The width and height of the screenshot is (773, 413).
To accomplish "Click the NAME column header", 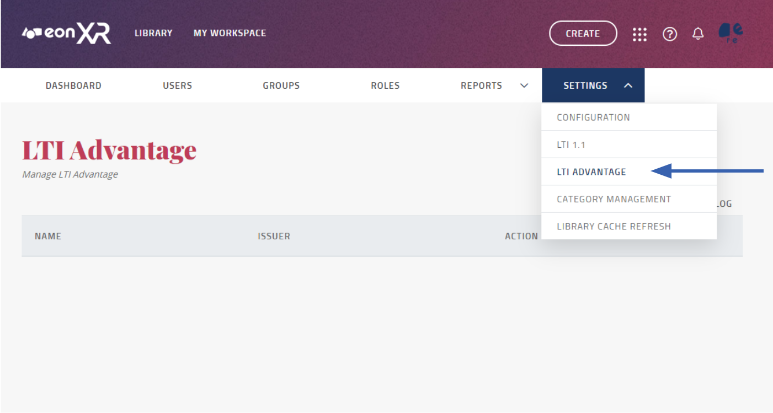I will pyautogui.click(x=48, y=236).
